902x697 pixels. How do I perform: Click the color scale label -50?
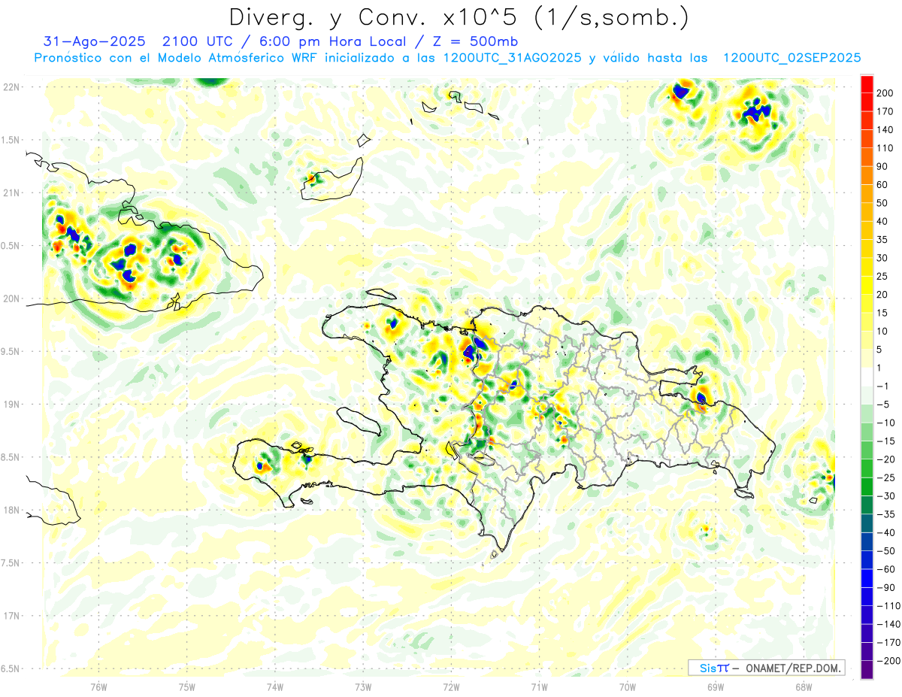tap(885, 551)
